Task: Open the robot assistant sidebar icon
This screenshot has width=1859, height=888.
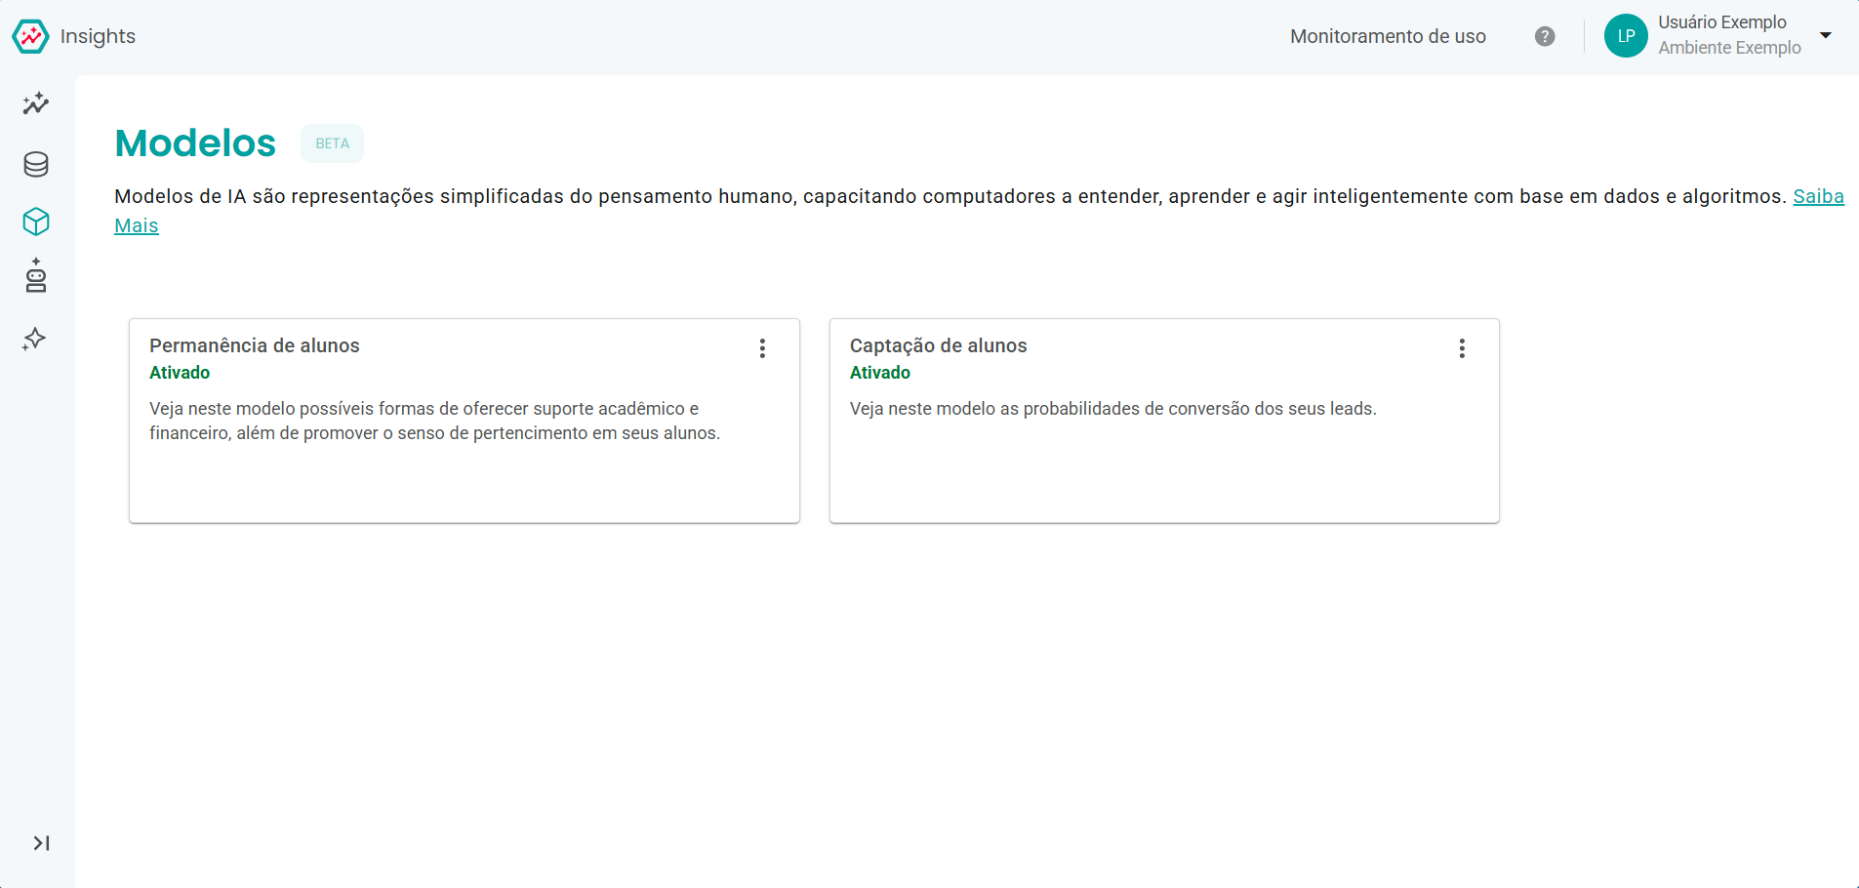Action: tap(36, 276)
